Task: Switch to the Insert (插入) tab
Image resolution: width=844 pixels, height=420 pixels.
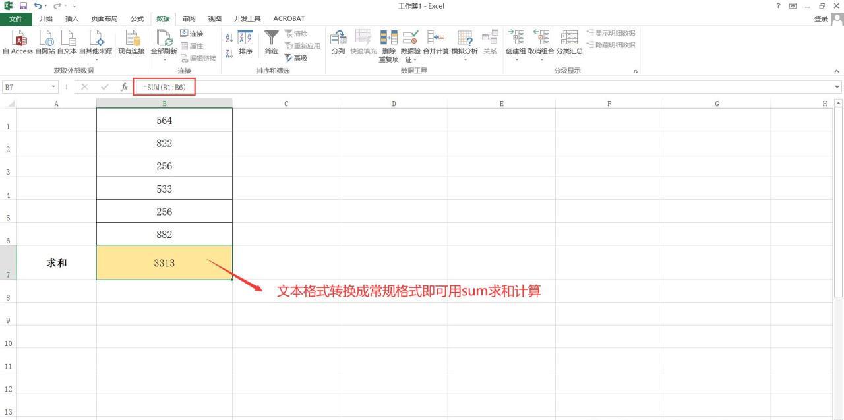Action: (72, 19)
